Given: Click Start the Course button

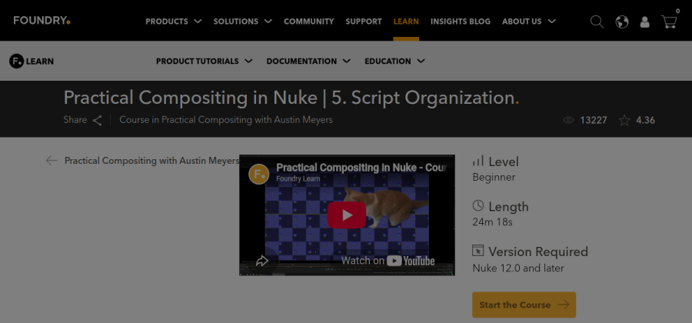Looking at the screenshot, I should point(524,305).
